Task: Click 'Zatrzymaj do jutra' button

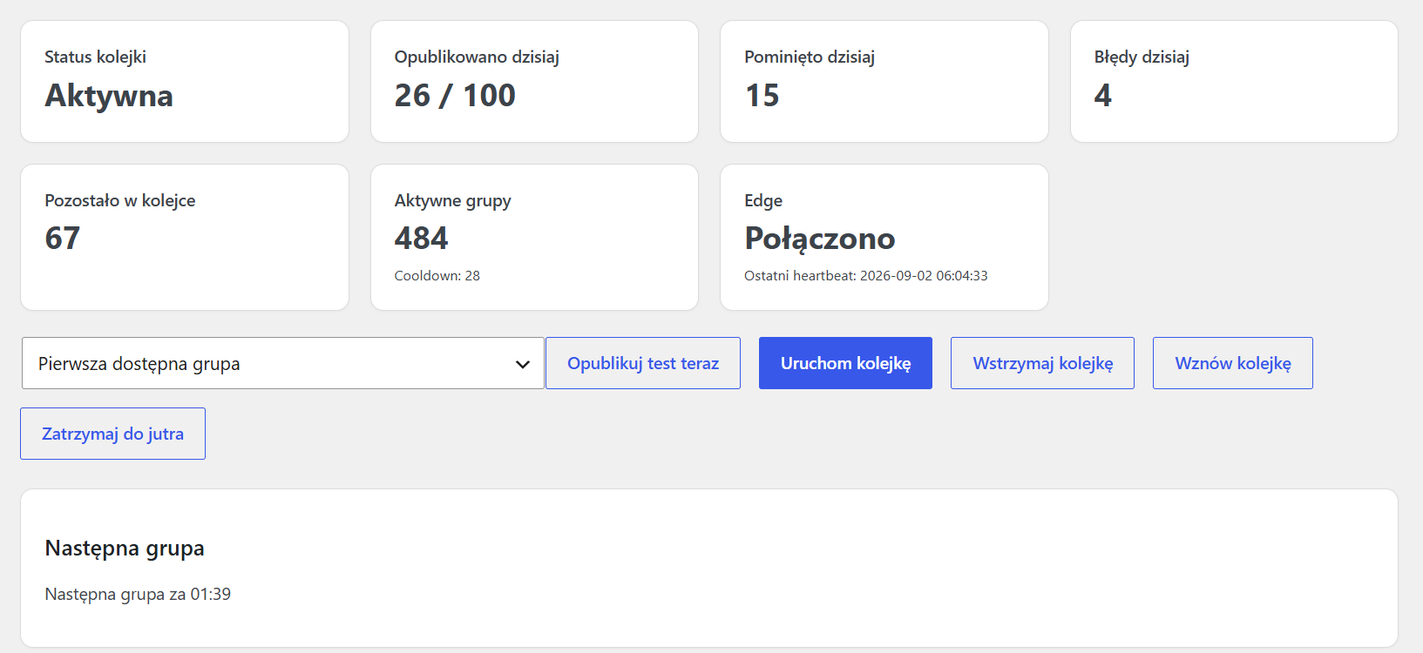Action: (x=112, y=434)
